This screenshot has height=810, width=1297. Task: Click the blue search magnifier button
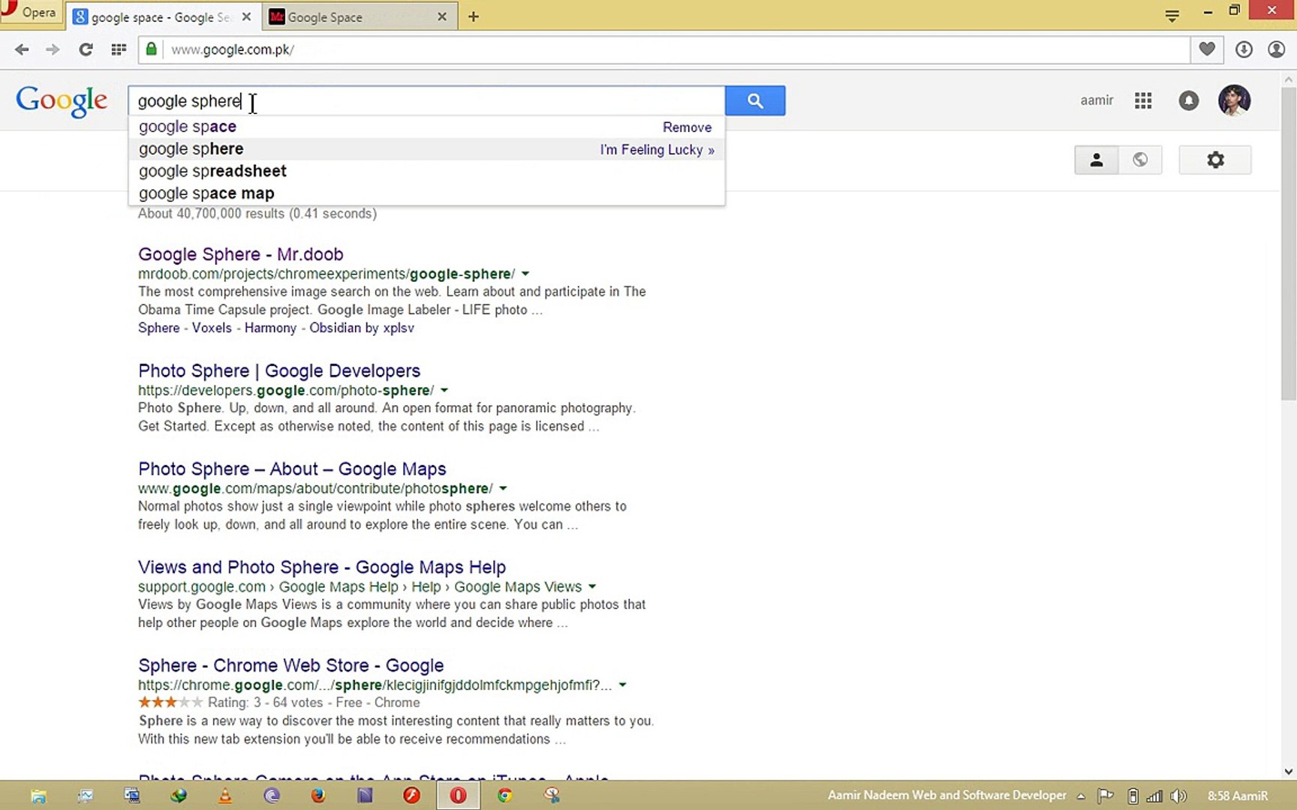pos(755,100)
